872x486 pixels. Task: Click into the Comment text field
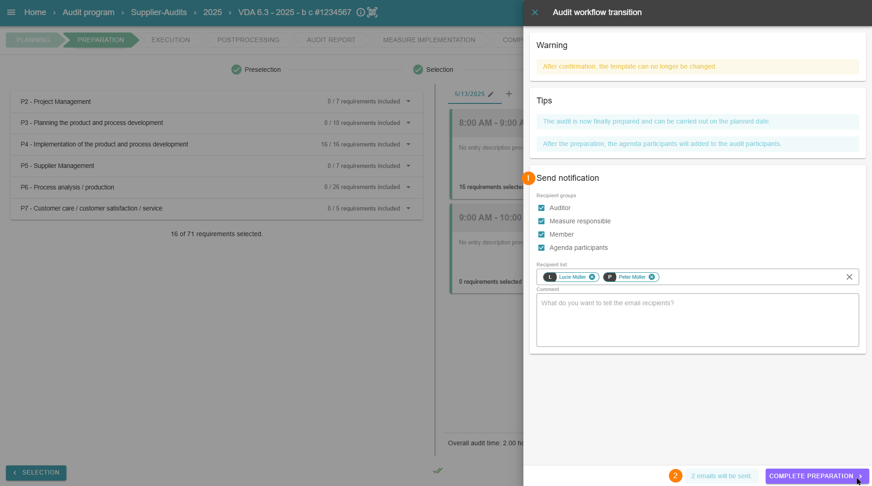[697, 320]
